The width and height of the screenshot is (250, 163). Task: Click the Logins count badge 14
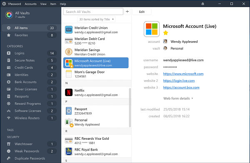[x=52, y=53]
